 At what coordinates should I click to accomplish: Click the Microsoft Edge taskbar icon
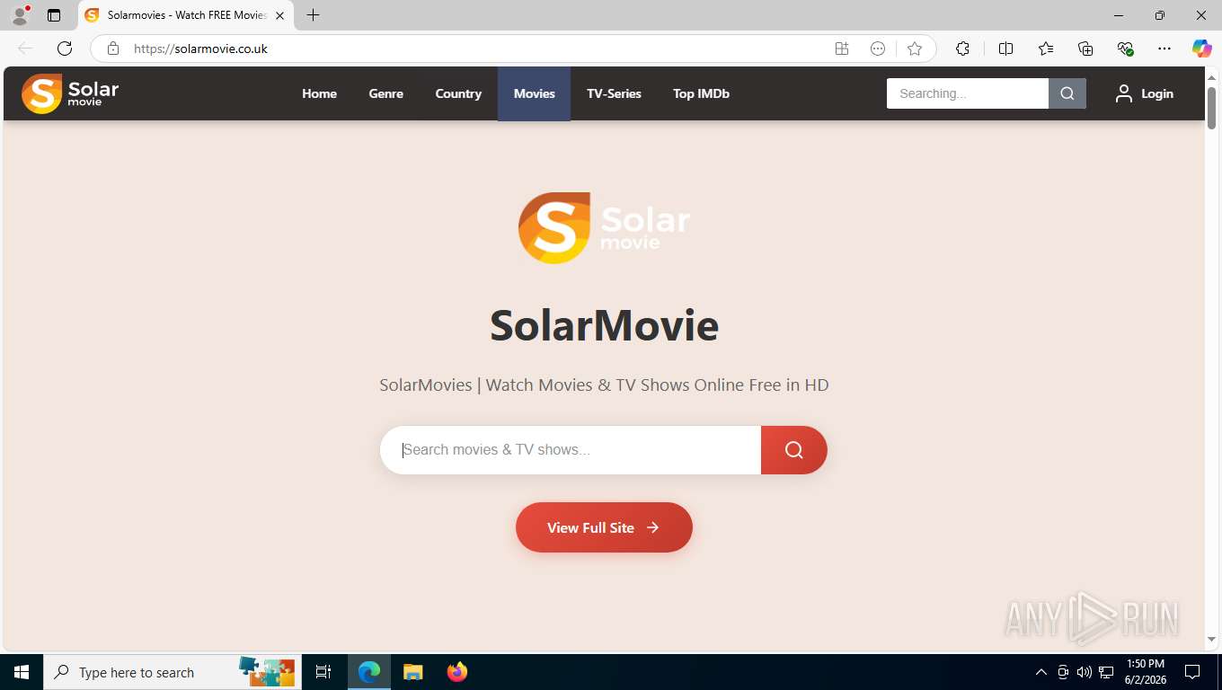[x=369, y=672]
